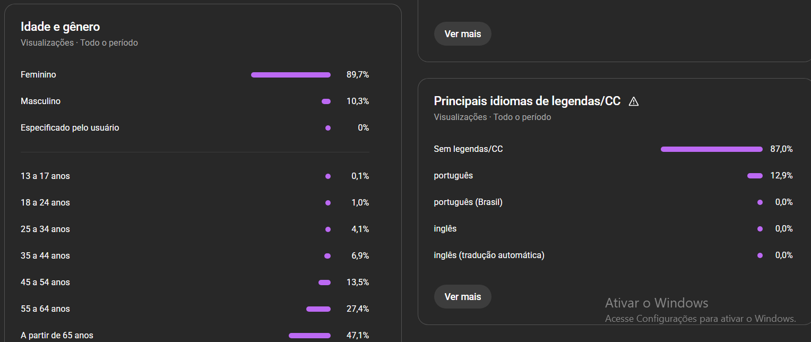Click the warning triangle beside legendas/CC title

pos(633,101)
